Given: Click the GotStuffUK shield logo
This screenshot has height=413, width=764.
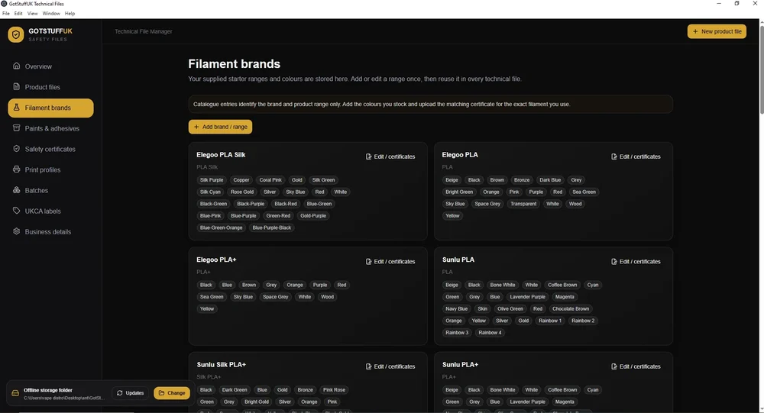Looking at the screenshot, I should click(x=15, y=34).
